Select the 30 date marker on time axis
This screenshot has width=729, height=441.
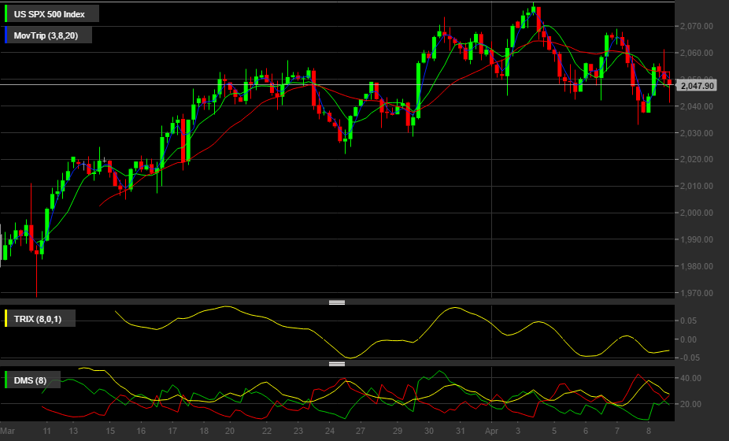click(428, 431)
